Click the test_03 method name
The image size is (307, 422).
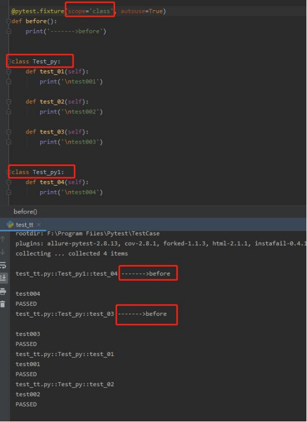pos(52,132)
